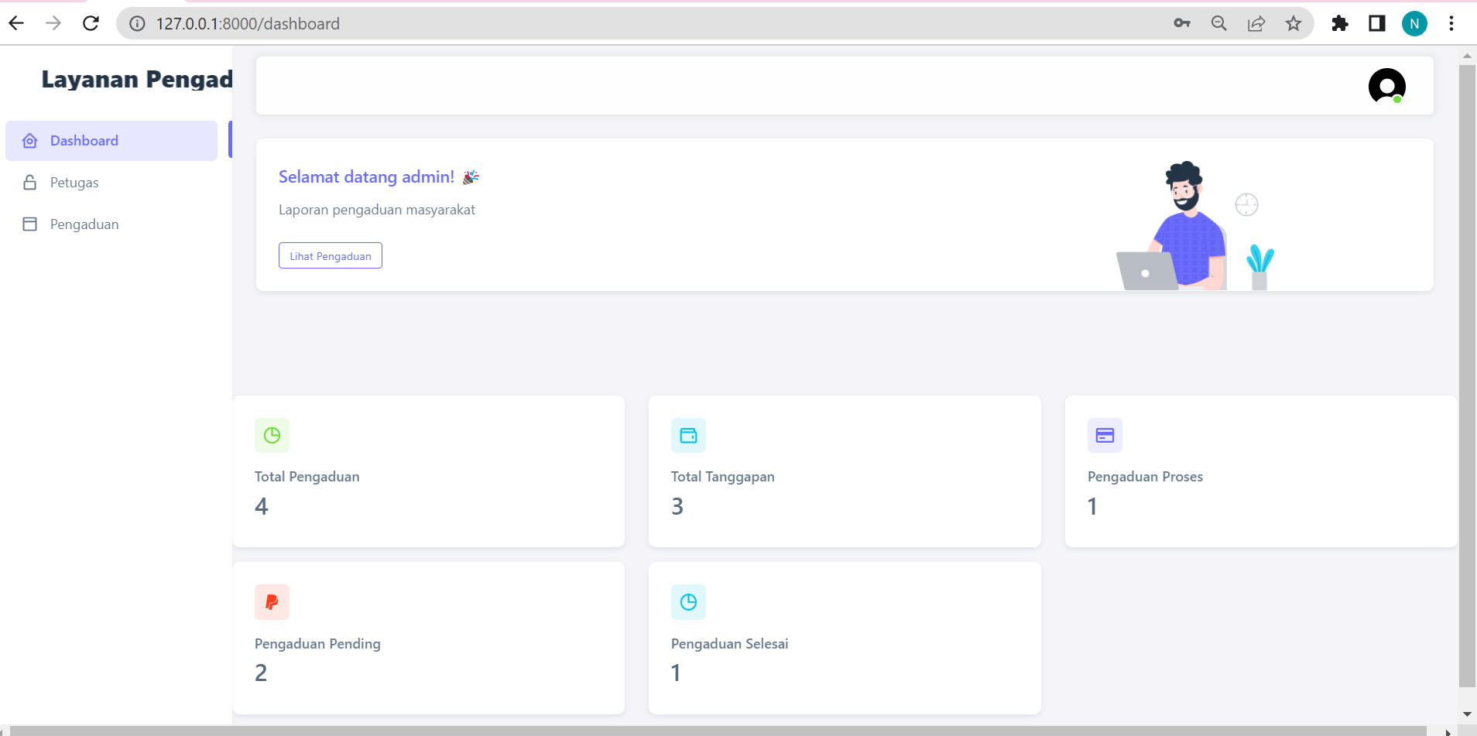Click the Pengaduan Proses card icon

coord(1105,435)
